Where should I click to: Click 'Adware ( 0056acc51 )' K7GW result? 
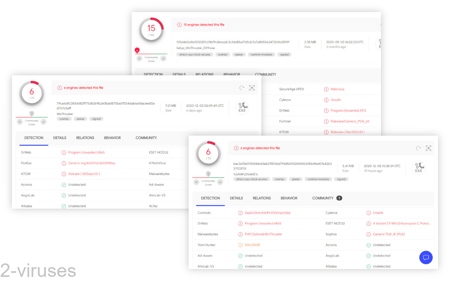[84, 174]
